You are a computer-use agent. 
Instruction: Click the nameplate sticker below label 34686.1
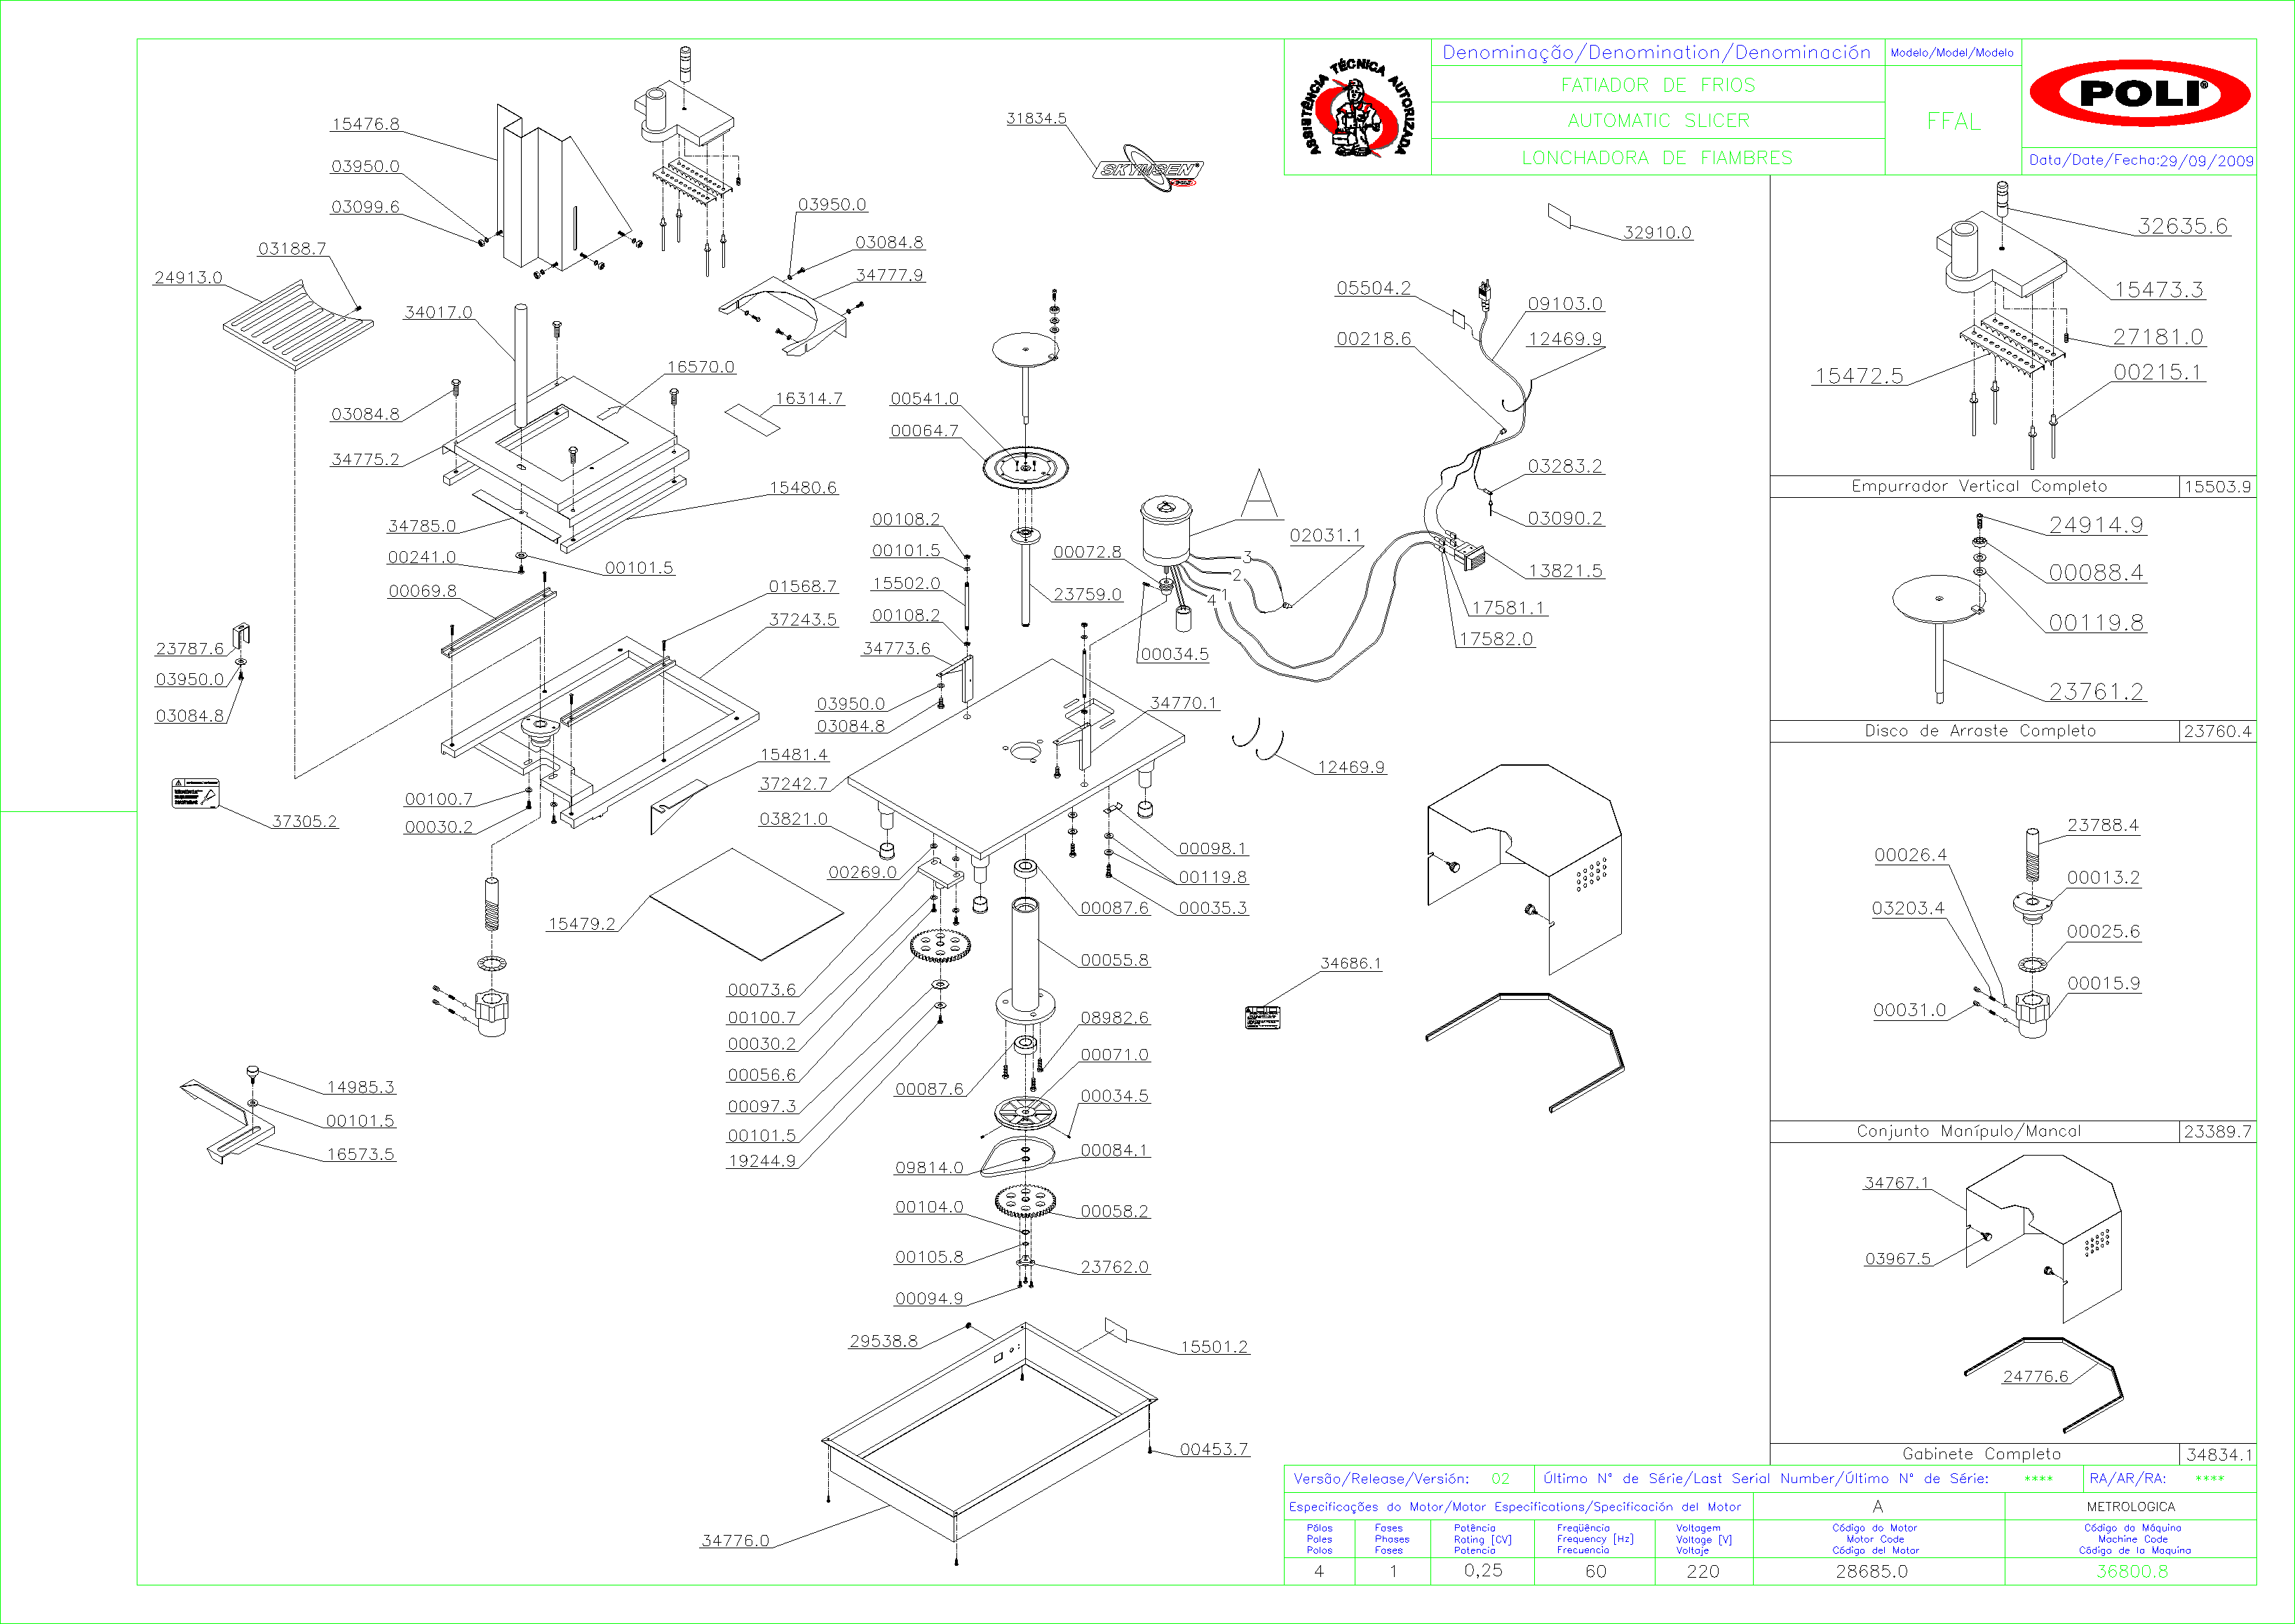[x=1263, y=1017]
